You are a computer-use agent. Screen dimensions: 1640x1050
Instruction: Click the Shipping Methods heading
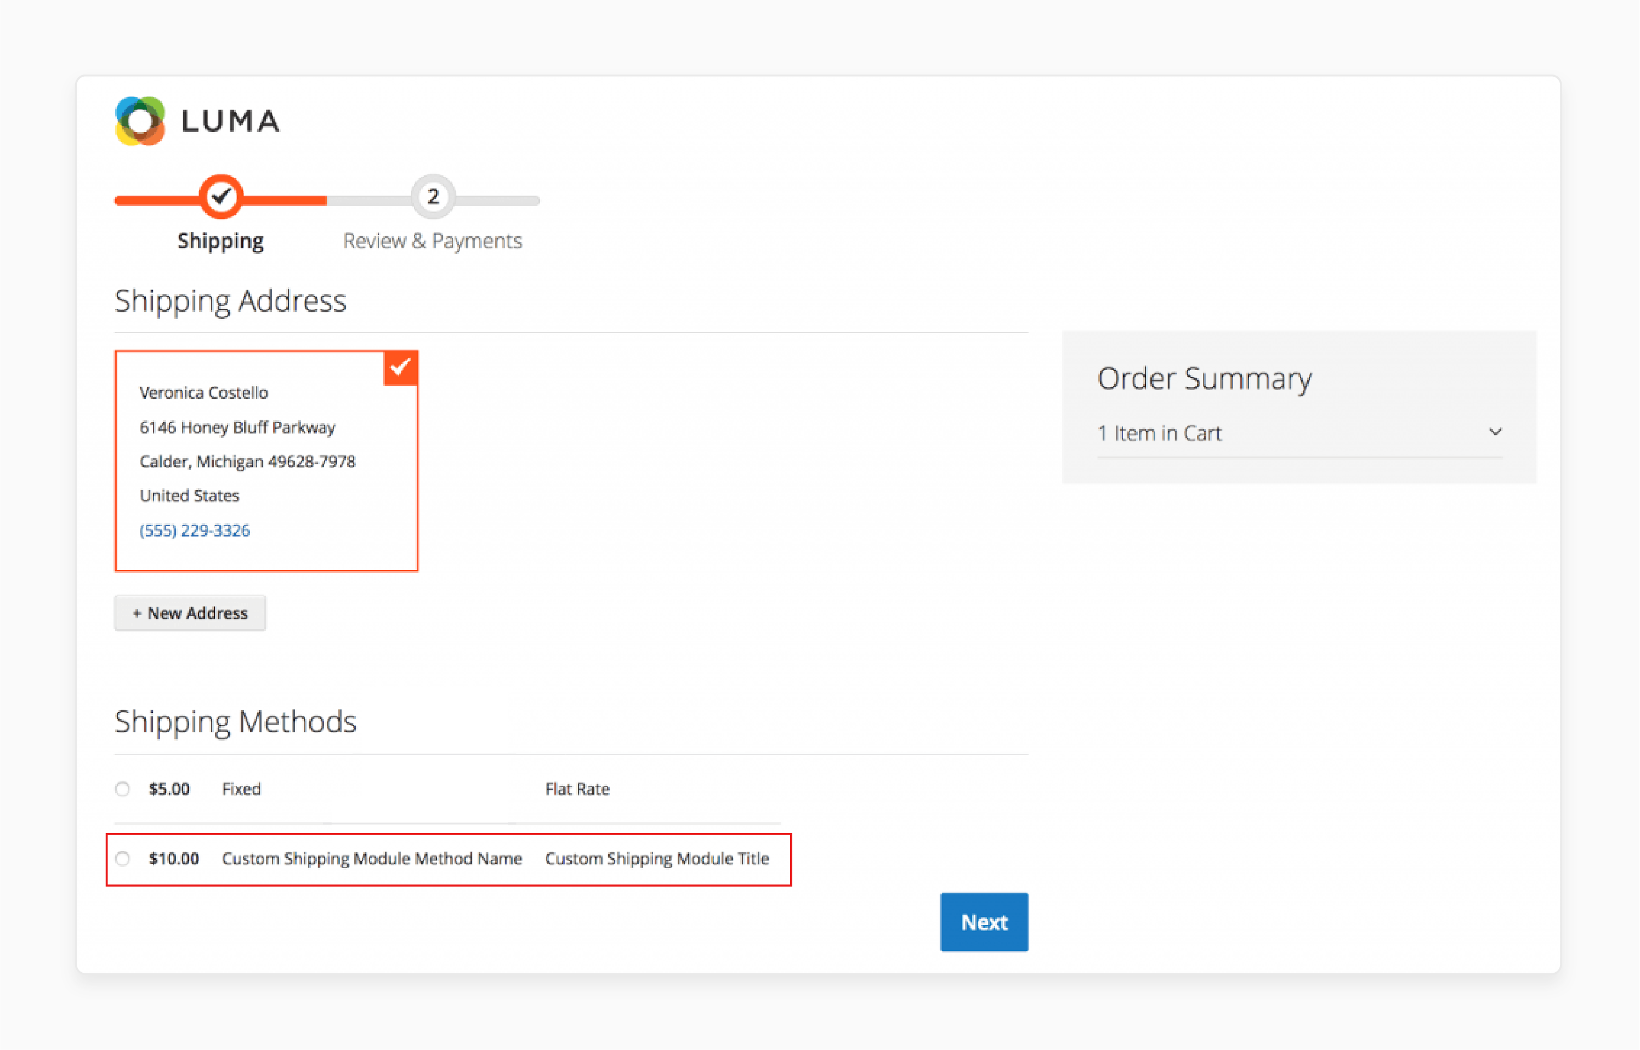pos(235,722)
